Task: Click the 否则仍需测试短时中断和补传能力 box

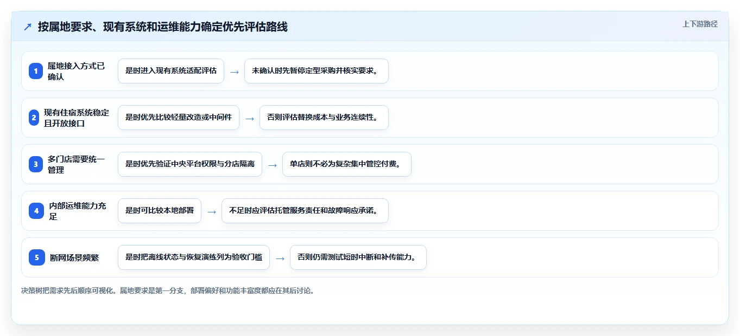Action: 358,257
